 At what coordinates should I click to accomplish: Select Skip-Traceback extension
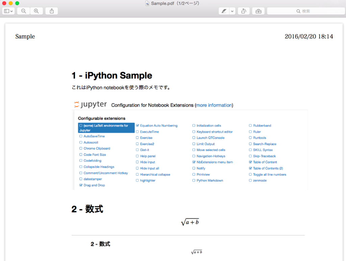click(x=264, y=156)
